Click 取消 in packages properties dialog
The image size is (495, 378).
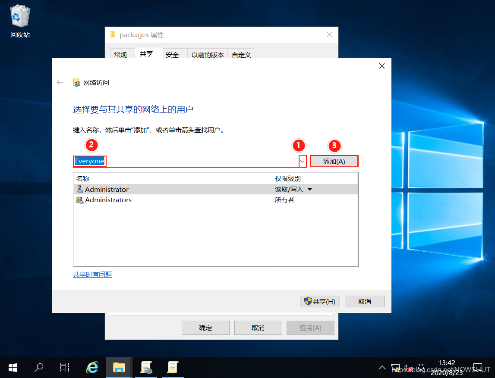click(x=258, y=328)
